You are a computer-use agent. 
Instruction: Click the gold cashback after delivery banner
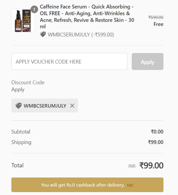coord(87,185)
